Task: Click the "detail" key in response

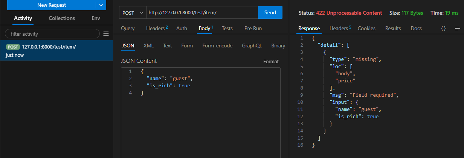Action: pyautogui.click(x=330, y=45)
